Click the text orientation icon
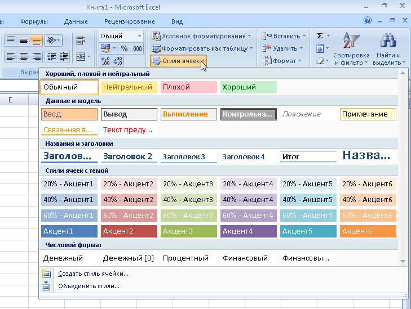This screenshot has width=411, height=309. coord(52,41)
